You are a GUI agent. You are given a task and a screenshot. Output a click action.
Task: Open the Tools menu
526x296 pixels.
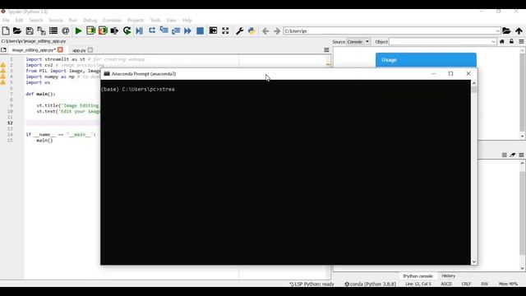(x=155, y=20)
